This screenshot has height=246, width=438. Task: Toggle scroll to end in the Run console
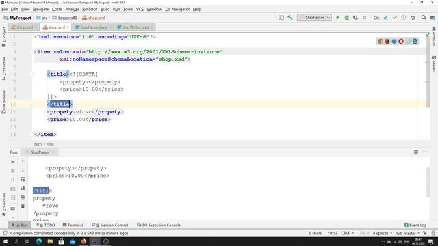tap(23, 189)
